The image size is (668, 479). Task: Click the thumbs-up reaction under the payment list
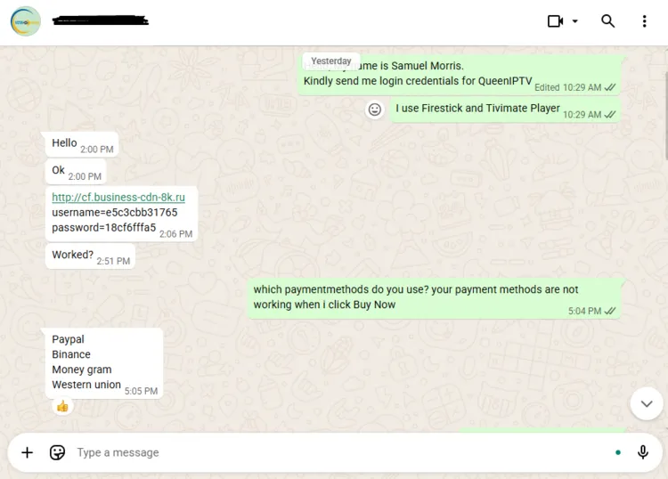click(62, 406)
